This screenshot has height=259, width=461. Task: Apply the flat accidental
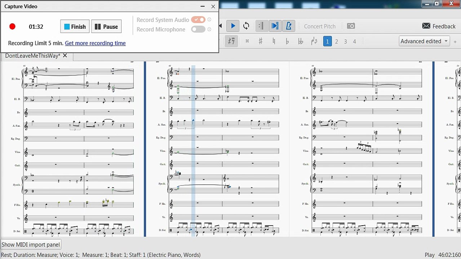coord(287,41)
